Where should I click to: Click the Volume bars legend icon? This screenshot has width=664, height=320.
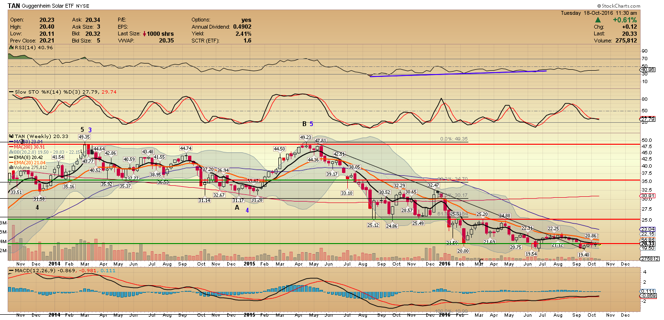tap(11, 168)
